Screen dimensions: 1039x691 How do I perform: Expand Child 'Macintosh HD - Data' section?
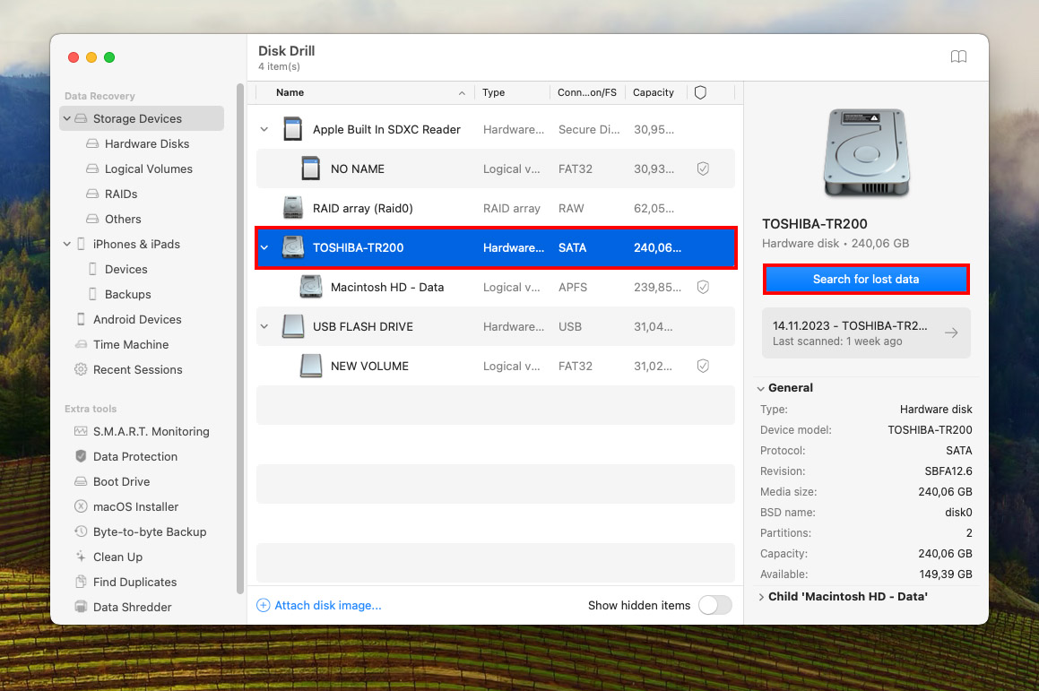pyautogui.click(x=761, y=597)
